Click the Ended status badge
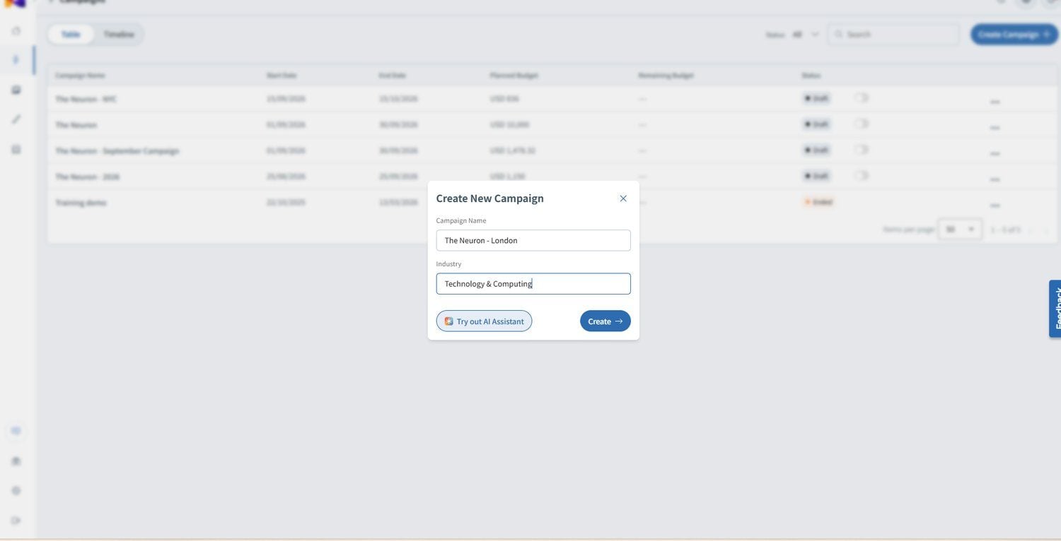 (818, 202)
